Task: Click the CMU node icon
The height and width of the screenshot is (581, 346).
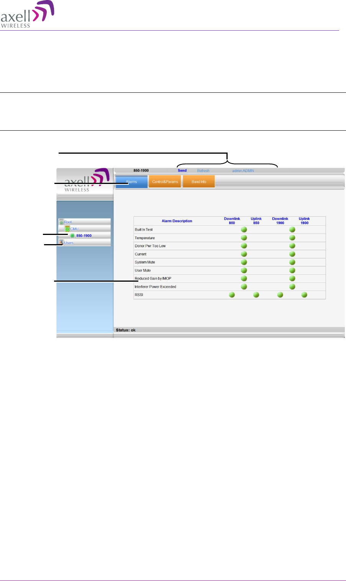Action: [x=67, y=229]
